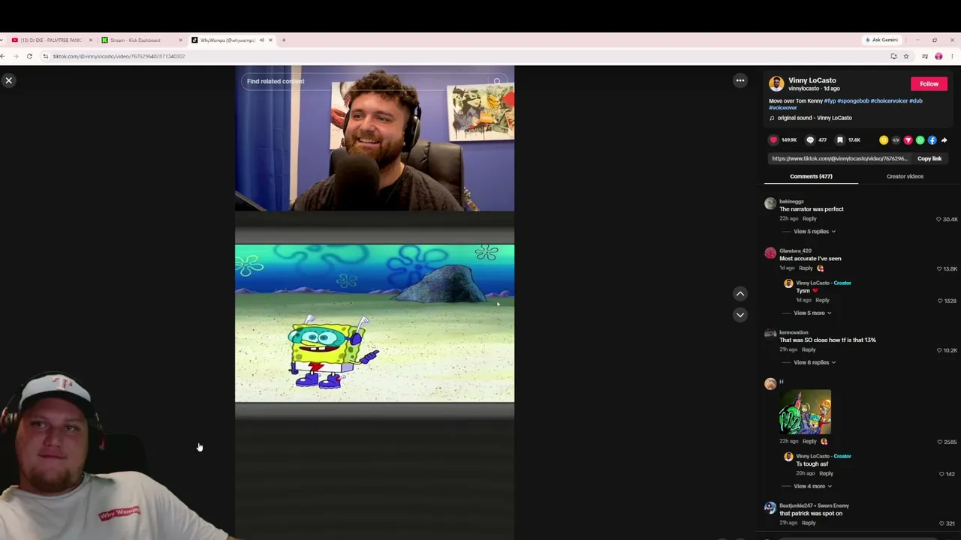
Task: Open a new browser tab
Action: (284, 40)
